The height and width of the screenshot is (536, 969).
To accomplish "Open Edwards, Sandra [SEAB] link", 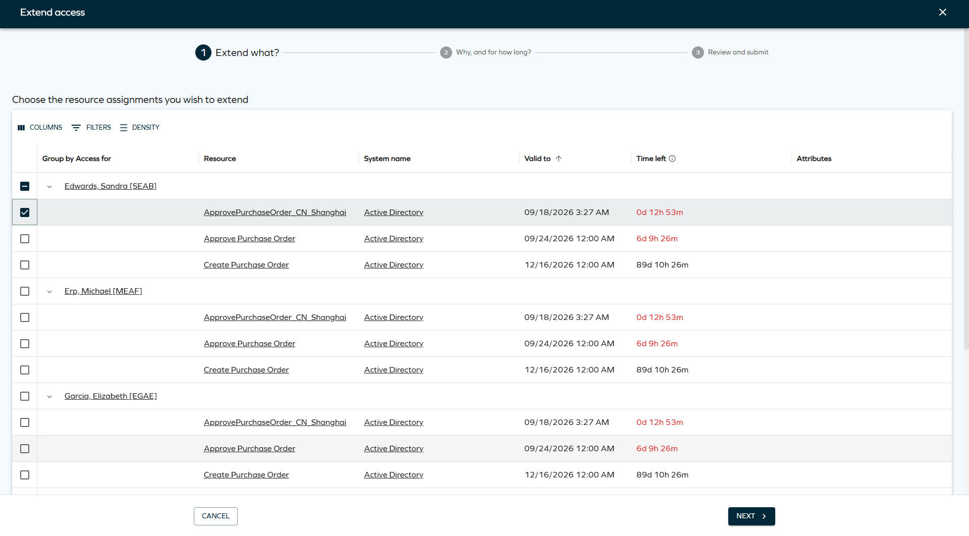I will 111,186.
